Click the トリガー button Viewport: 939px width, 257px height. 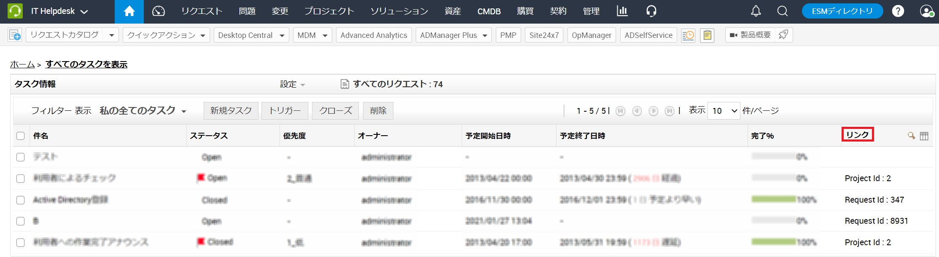pyautogui.click(x=285, y=111)
